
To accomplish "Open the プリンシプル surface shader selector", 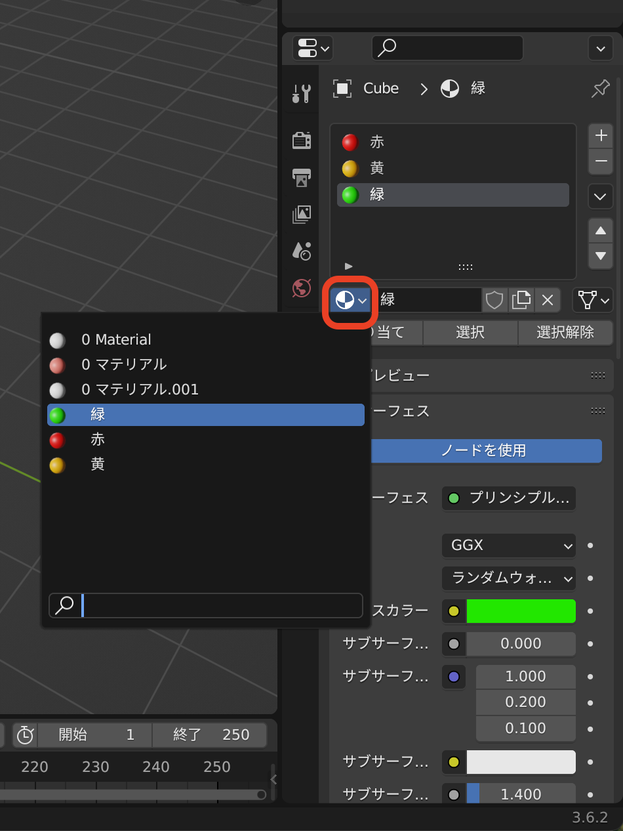I will pyautogui.click(x=509, y=498).
